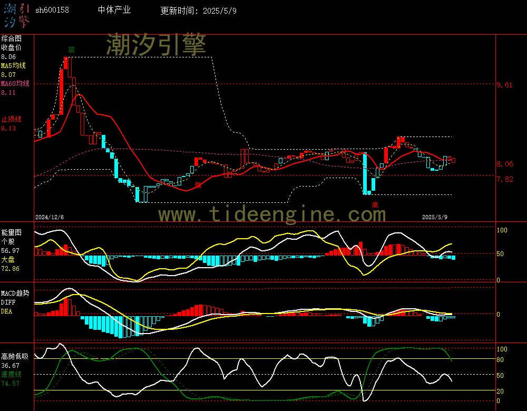Click the DIFF legend label

point(8,302)
